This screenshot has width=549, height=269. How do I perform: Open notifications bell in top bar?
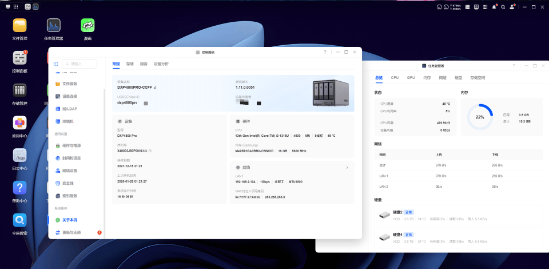coord(495,7)
